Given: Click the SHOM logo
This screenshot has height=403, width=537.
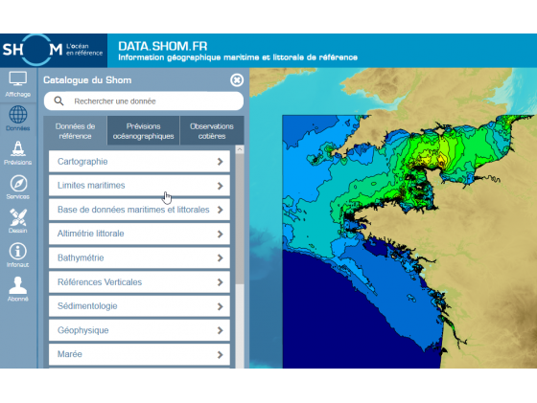Looking at the screenshot, I should pos(53,50).
